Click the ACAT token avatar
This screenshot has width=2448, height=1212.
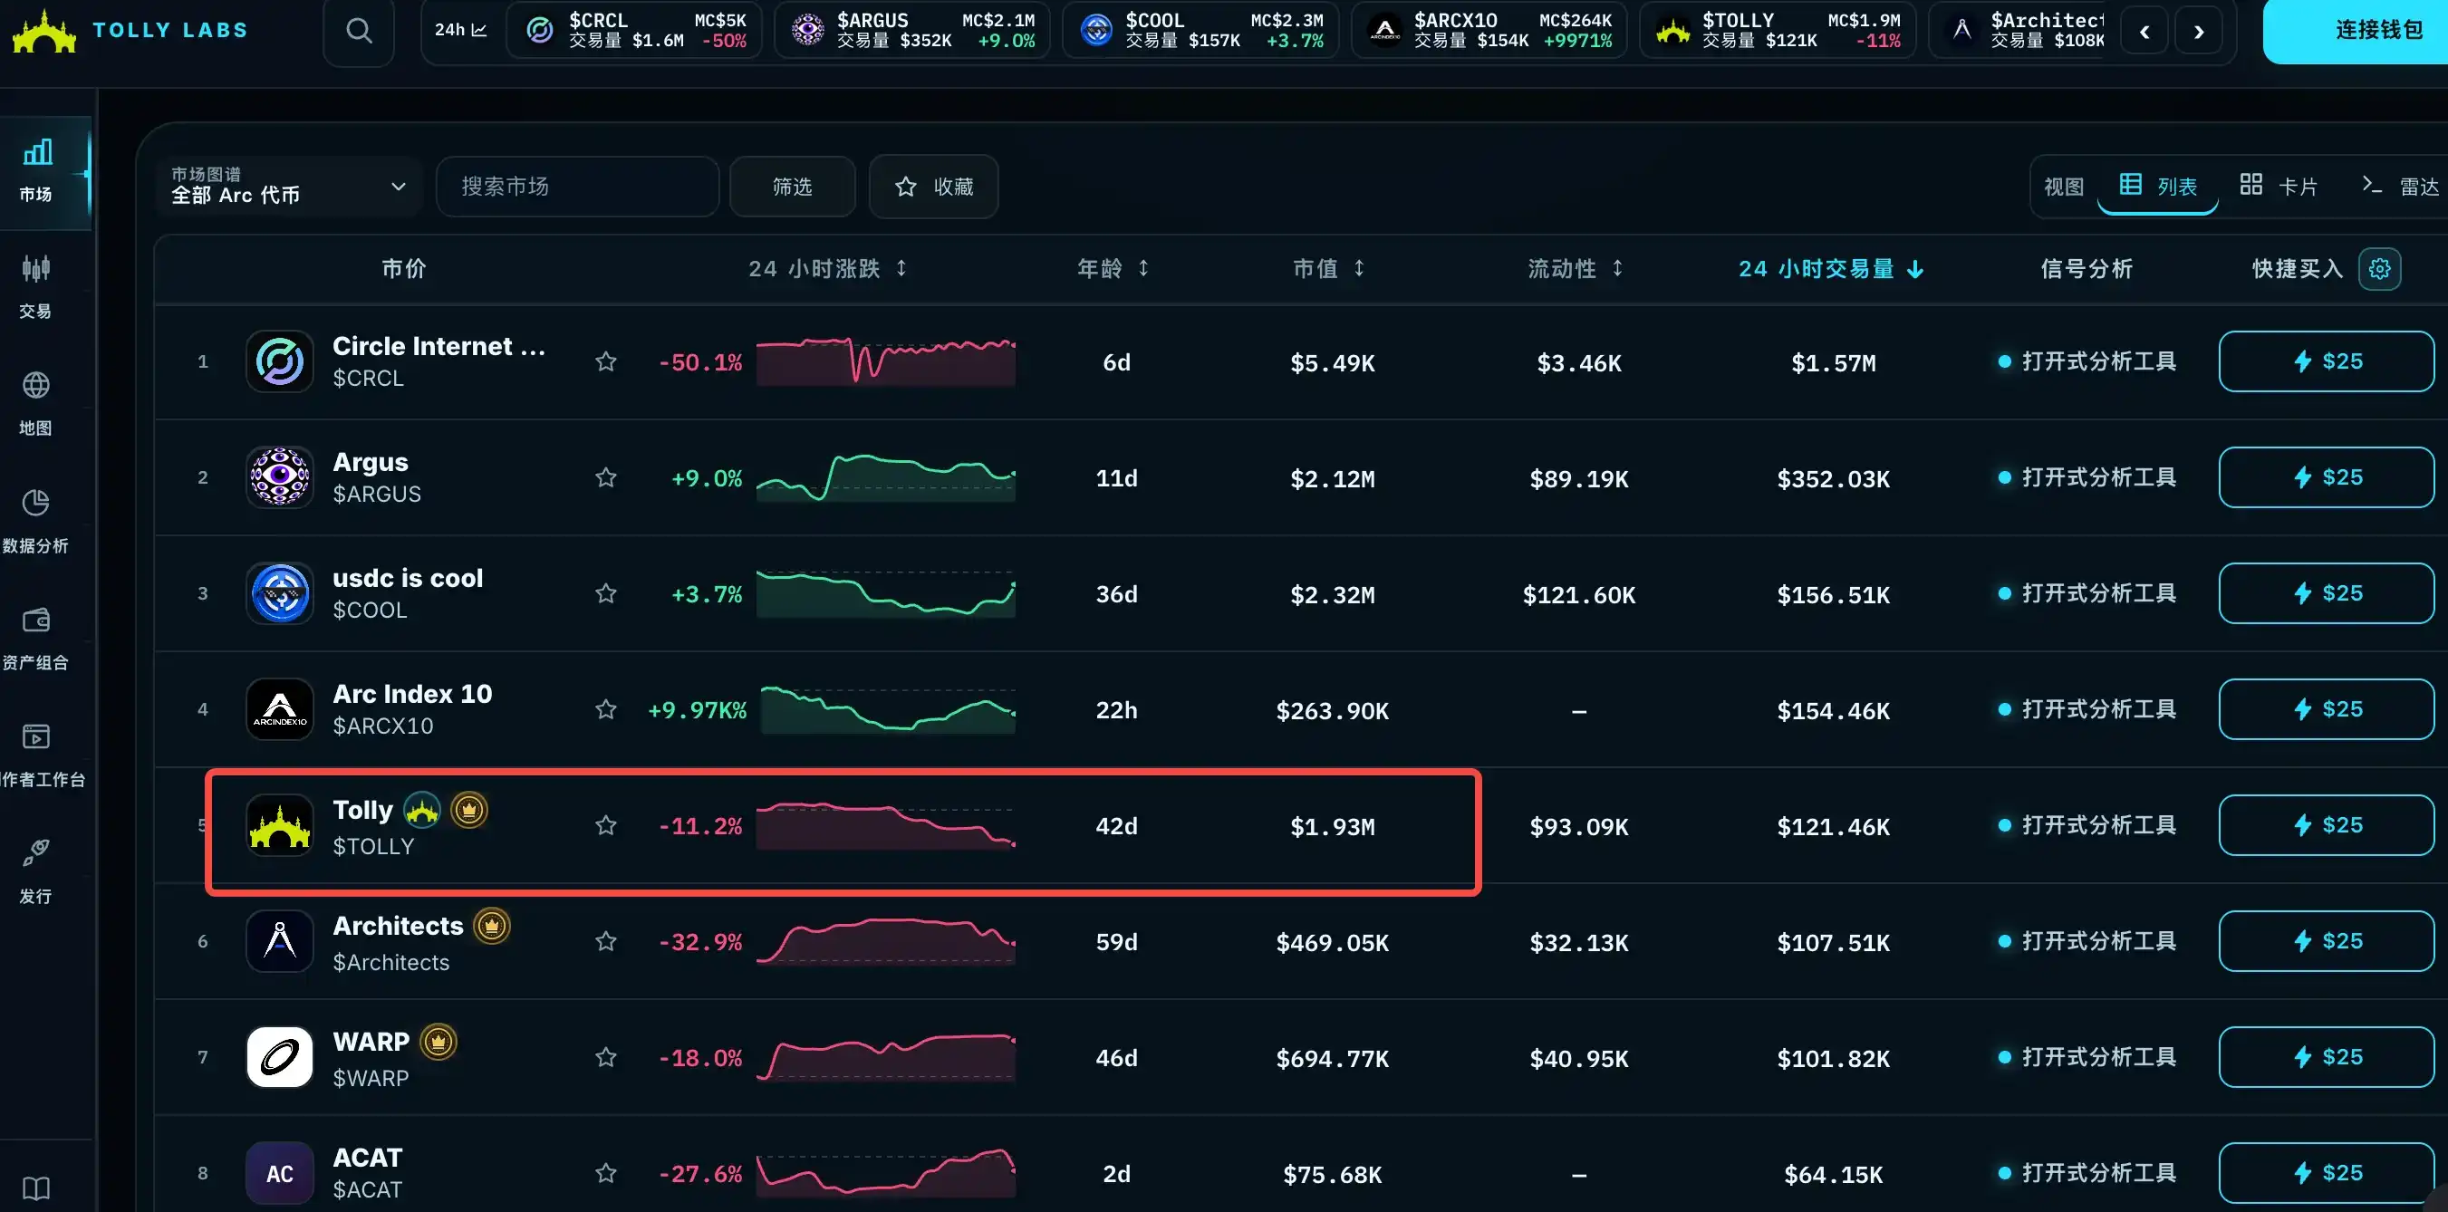(279, 1172)
